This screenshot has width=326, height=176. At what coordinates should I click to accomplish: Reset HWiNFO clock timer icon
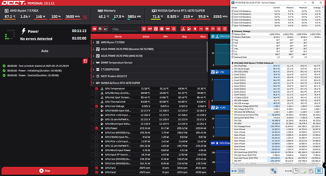pyautogui.click(x=295, y=171)
